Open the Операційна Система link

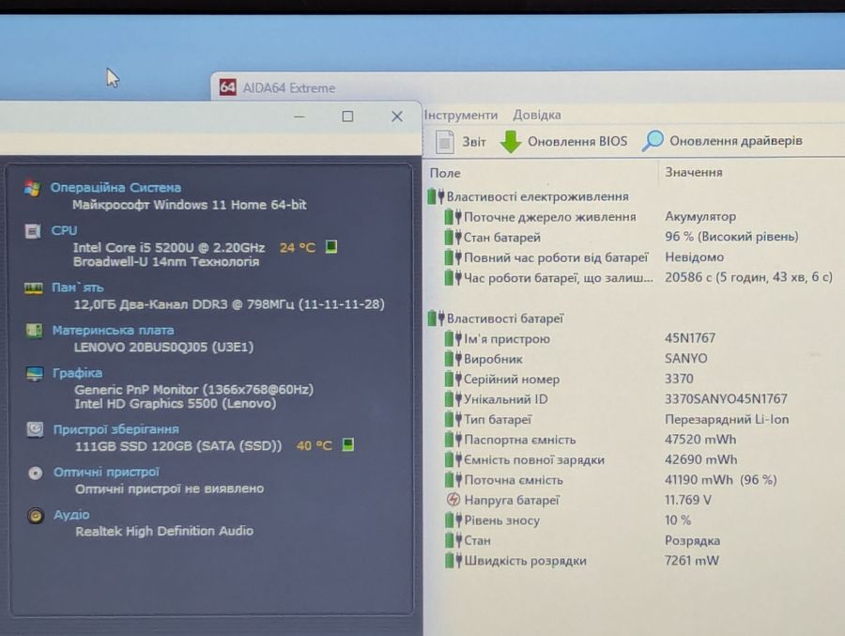[115, 188]
